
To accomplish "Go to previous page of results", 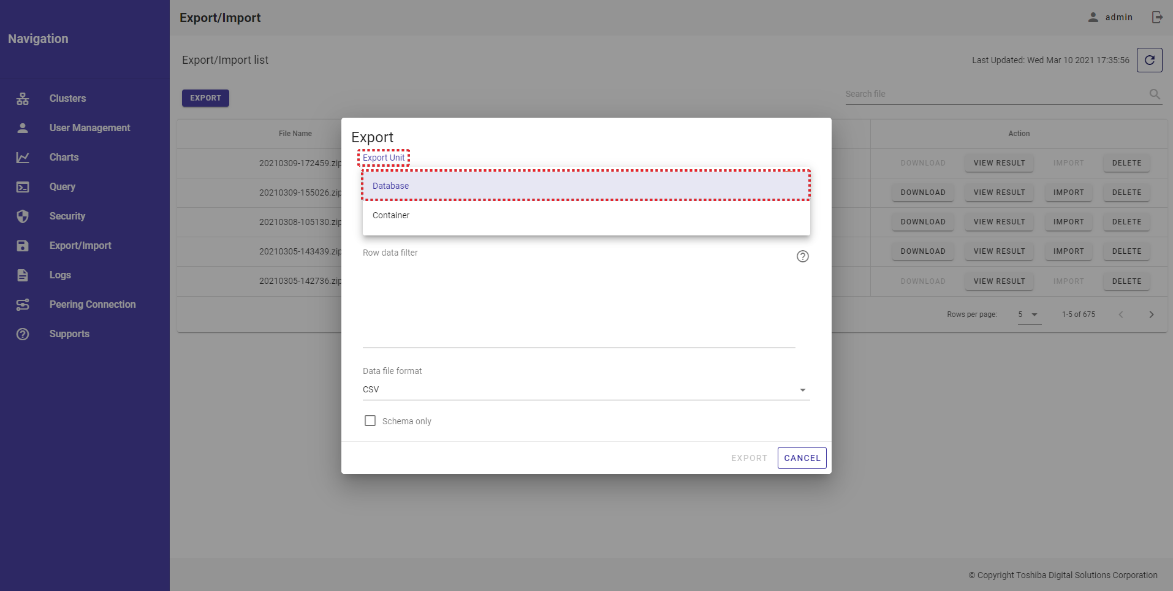I will click(1121, 315).
